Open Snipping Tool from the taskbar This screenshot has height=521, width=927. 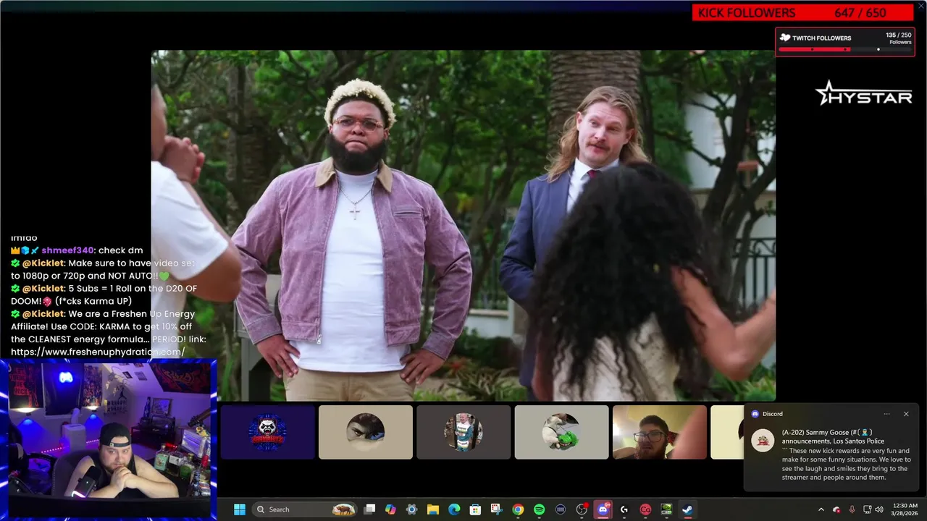[x=496, y=509]
